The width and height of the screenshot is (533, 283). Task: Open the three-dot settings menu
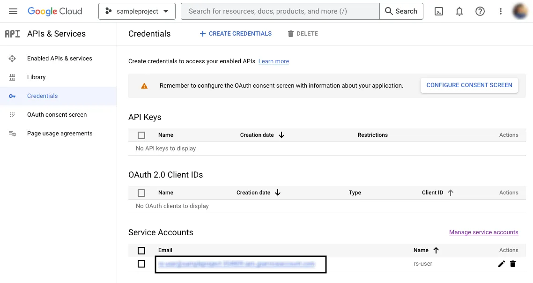click(500, 11)
